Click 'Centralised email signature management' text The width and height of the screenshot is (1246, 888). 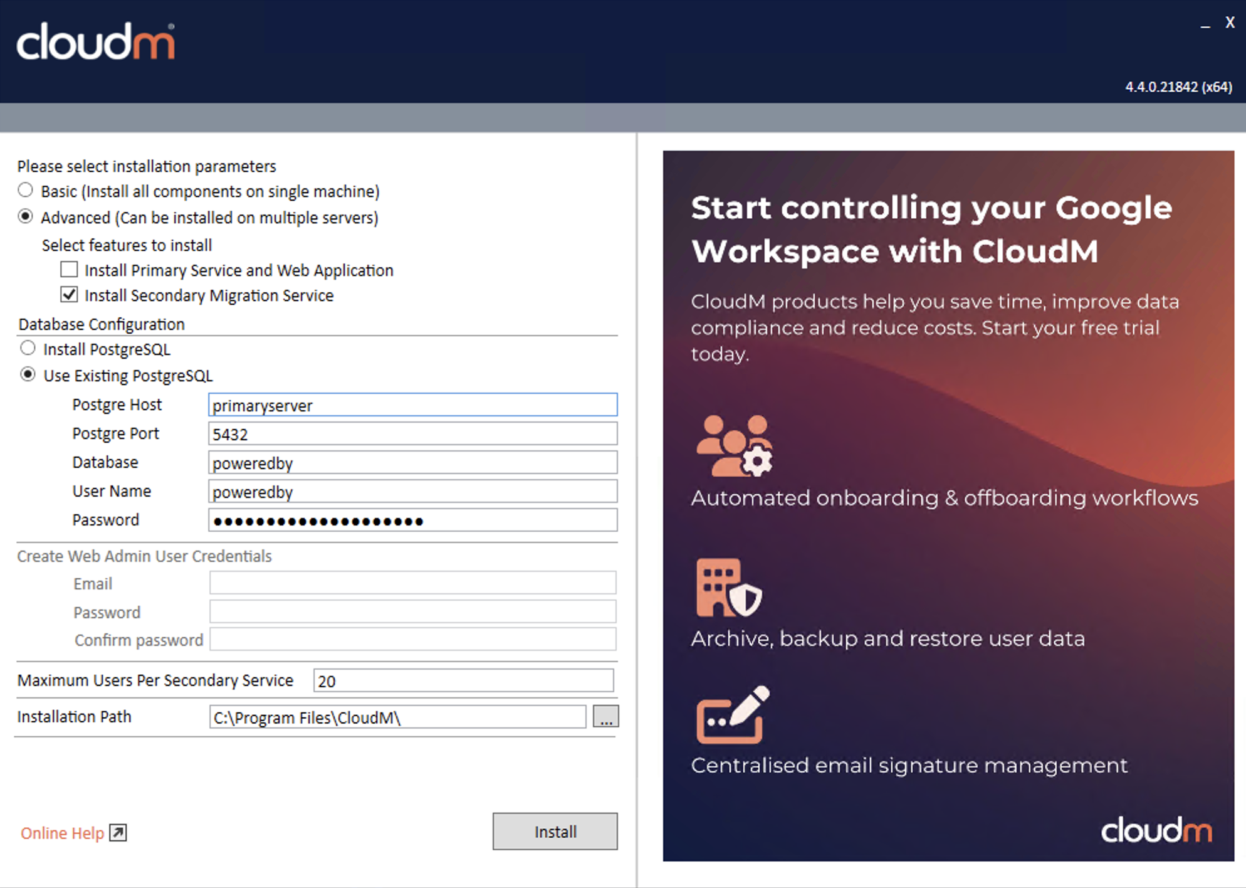(x=909, y=765)
